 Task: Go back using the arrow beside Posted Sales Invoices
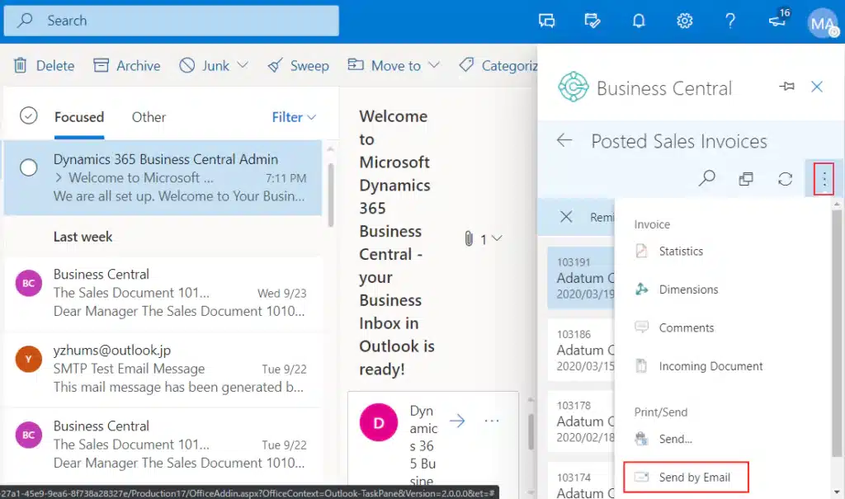tap(564, 141)
